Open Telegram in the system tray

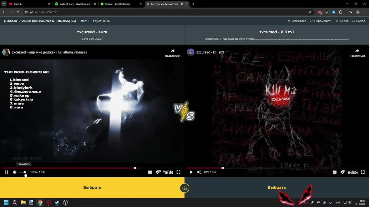[312, 202]
